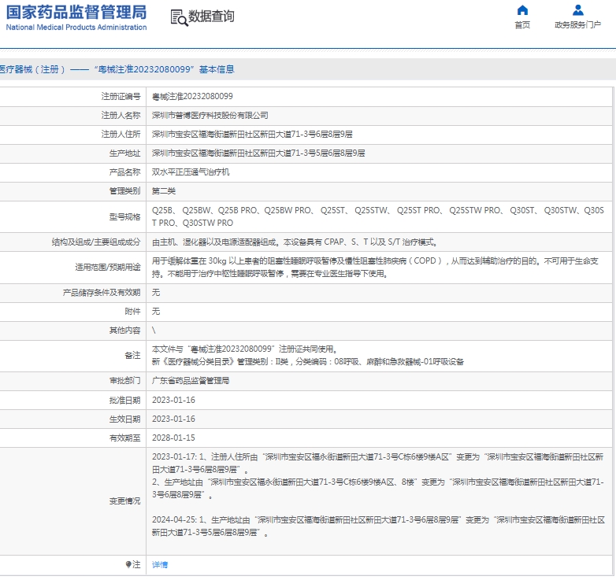This screenshot has width=616, height=580.
Task: Click the 变更情况 row label
Action: (x=125, y=501)
